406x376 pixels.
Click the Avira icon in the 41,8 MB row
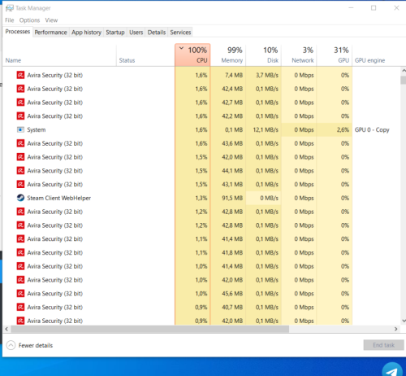pyautogui.click(x=20, y=252)
